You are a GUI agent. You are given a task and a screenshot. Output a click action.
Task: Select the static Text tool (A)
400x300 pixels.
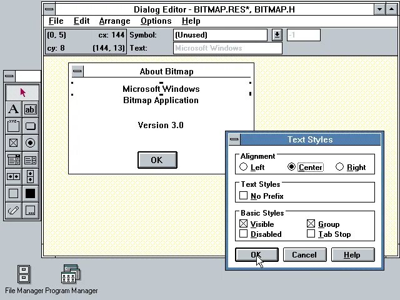pos(14,109)
